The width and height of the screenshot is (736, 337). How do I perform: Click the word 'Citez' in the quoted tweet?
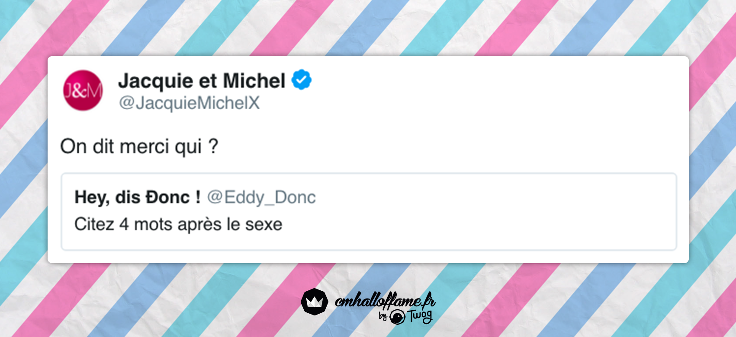coord(94,225)
